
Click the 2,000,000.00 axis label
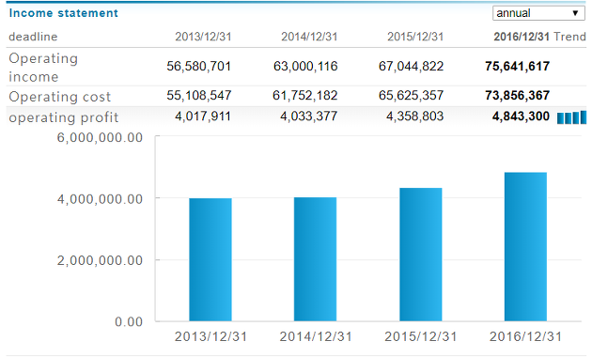coord(100,260)
